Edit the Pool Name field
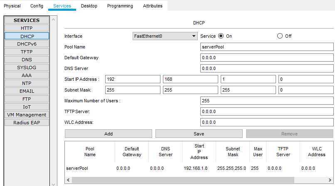The width and height of the screenshot is (335, 186). click(x=267, y=47)
